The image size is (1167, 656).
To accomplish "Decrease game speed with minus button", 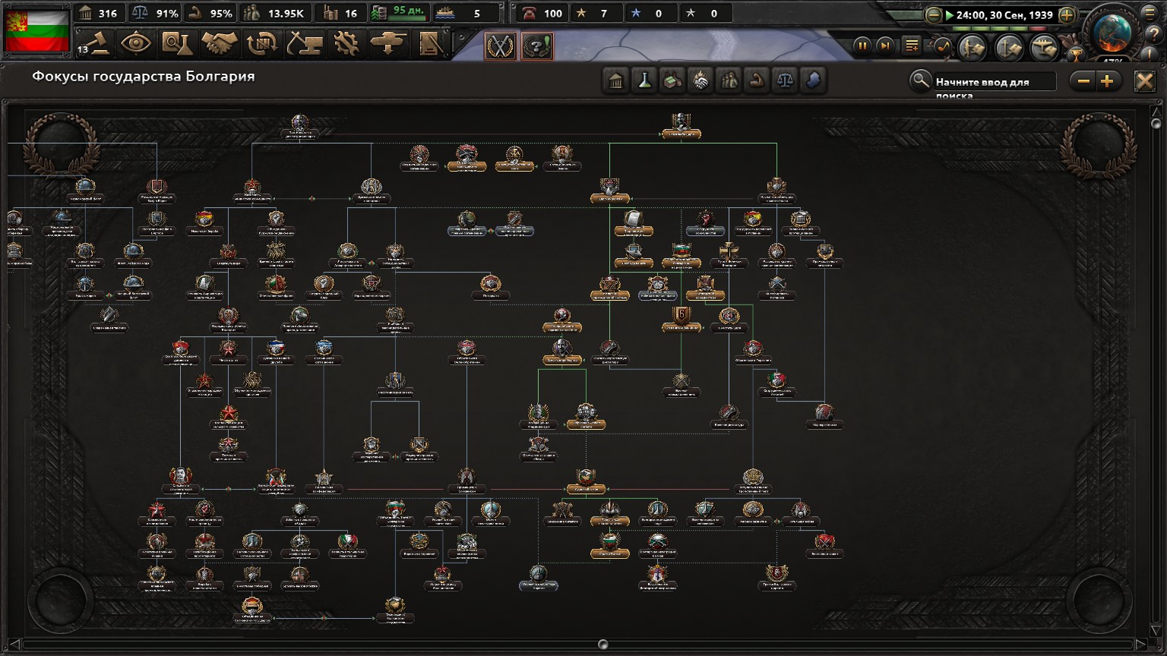I will (x=934, y=15).
